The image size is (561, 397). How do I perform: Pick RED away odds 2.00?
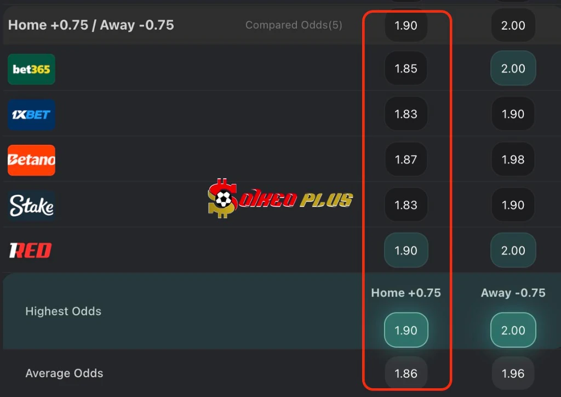513,250
